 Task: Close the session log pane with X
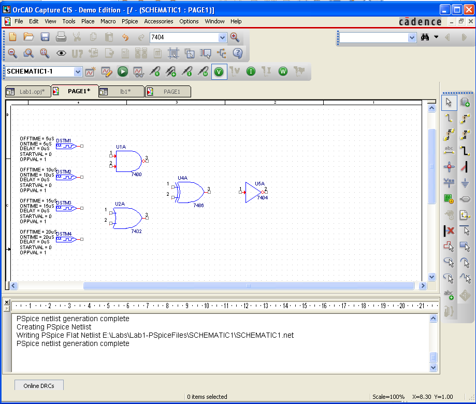click(x=7, y=302)
